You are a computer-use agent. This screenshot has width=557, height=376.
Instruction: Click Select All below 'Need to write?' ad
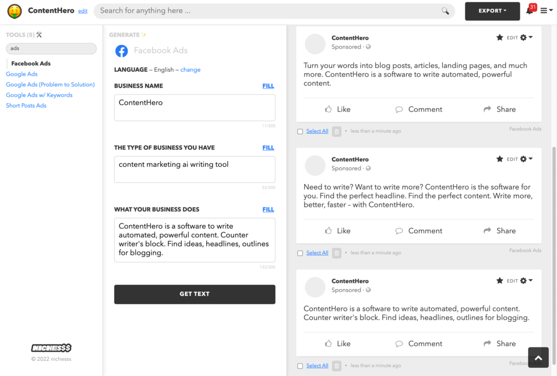click(x=317, y=253)
